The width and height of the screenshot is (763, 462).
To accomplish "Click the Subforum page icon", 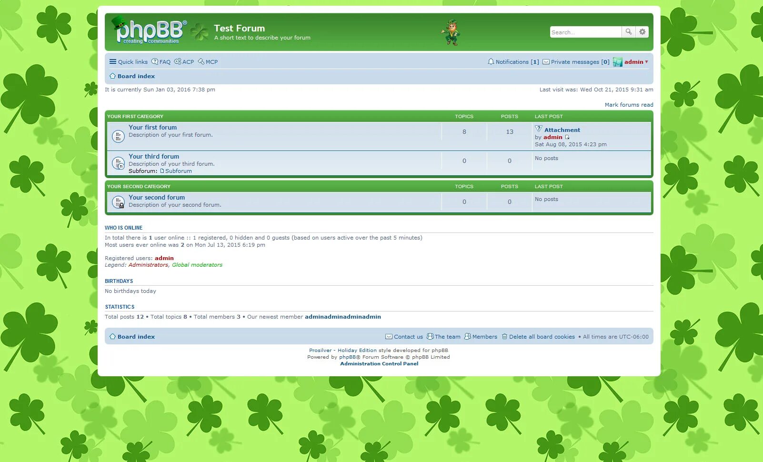I will [162, 171].
